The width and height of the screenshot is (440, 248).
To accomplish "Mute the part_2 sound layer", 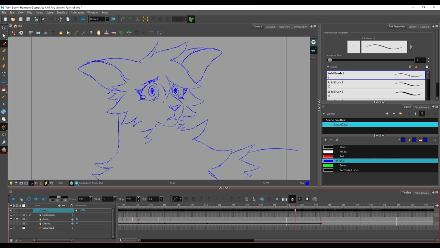I will pyautogui.click(x=11, y=210).
